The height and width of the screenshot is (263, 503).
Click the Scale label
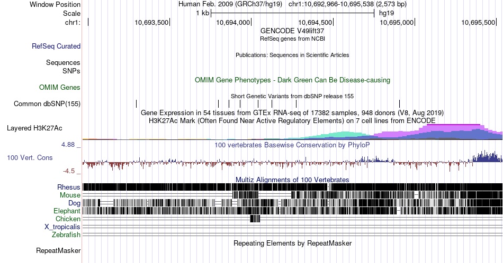[x=71, y=13]
